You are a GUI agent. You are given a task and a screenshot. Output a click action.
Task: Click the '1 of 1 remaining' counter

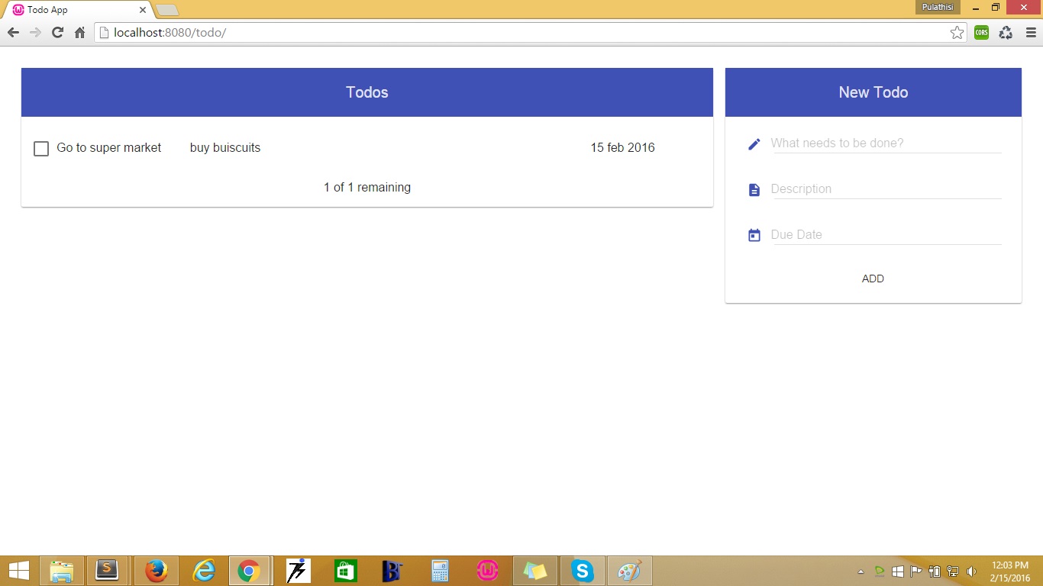367,188
